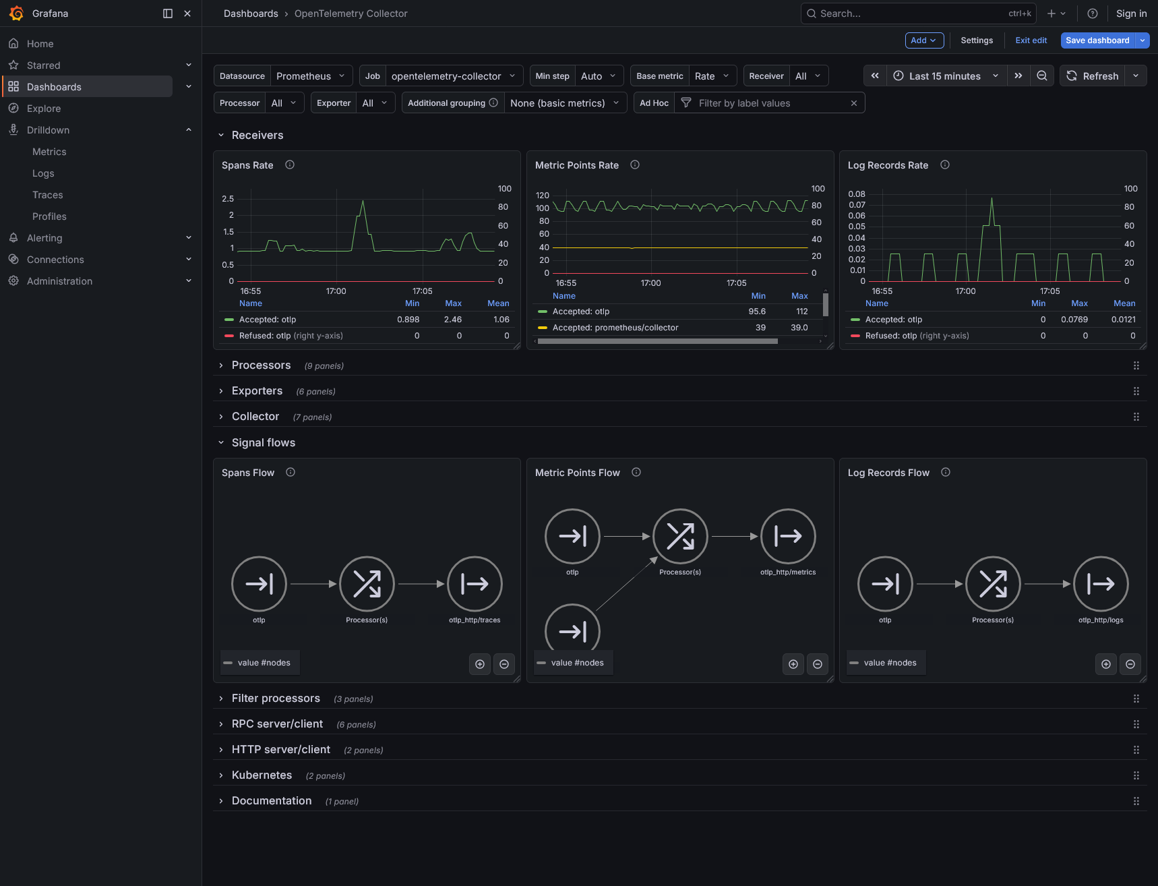Toggle value #nodes legend in Log Records Flow
This screenshot has height=886, width=1158.
[890, 663]
